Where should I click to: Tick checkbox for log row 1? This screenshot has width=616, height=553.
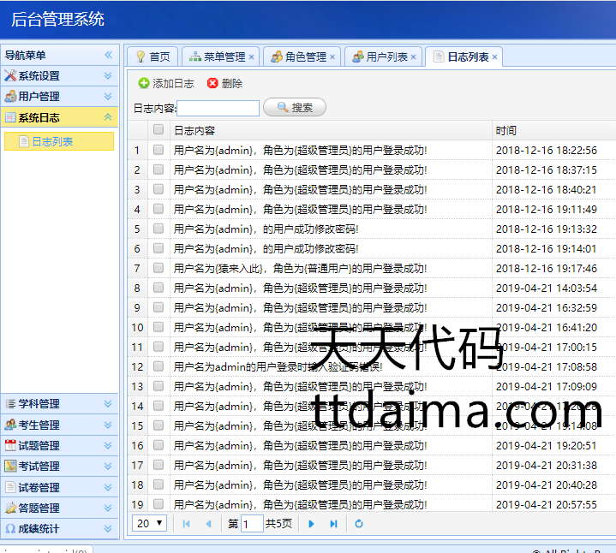click(x=158, y=150)
